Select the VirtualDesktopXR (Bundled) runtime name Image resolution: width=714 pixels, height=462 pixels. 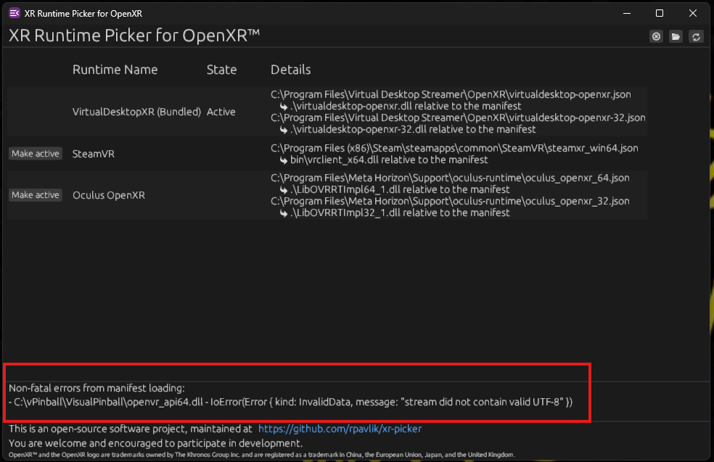pyautogui.click(x=136, y=112)
